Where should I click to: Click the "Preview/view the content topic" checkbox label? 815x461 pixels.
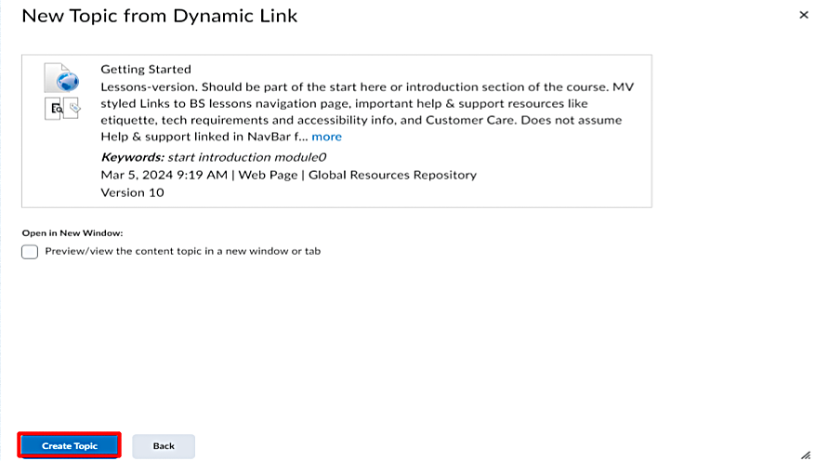pyautogui.click(x=182, y=251)
